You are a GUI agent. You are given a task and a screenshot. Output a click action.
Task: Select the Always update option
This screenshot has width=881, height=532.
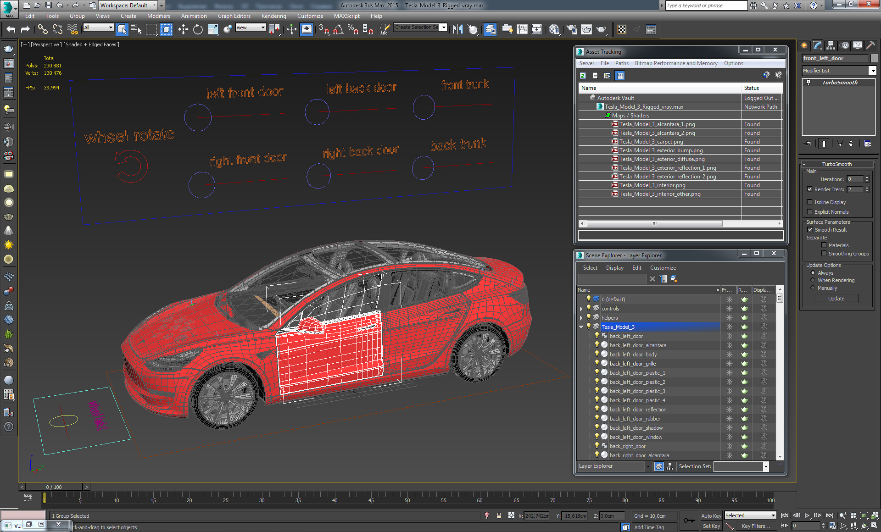pos(813,273)
